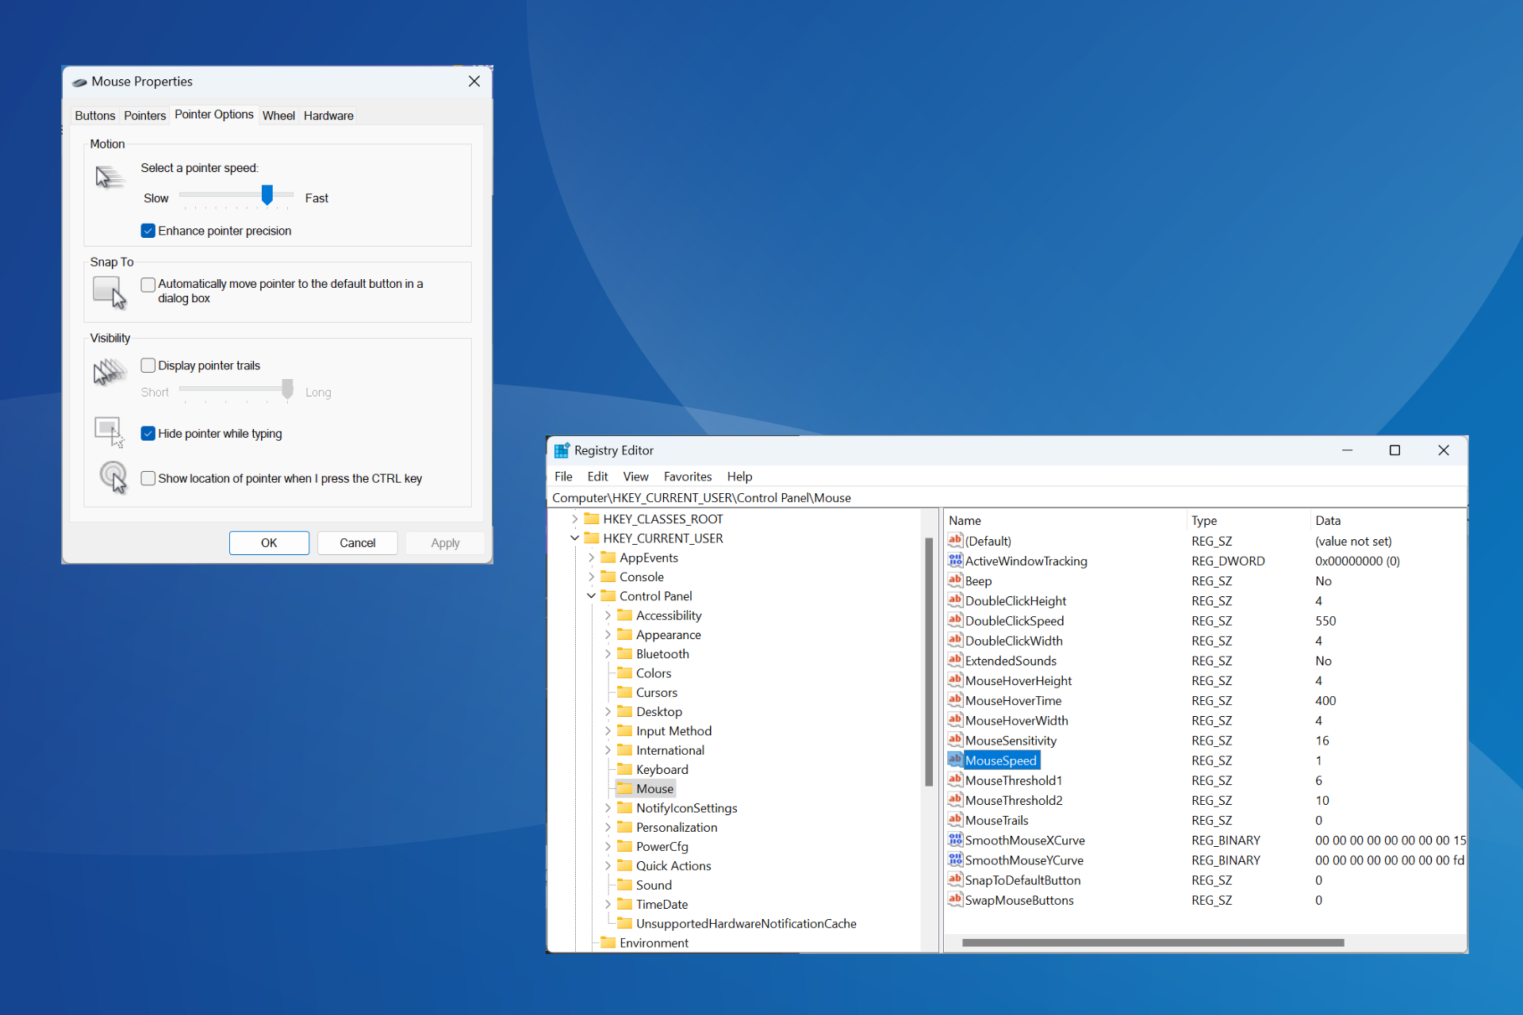Switch to the Wheel tab
This screenshot has height=1015, width=1523.
278,115
